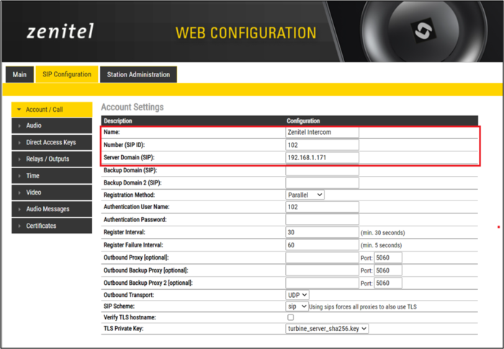Click the 'Verify TLS hostname:' label
Image resolution: width=504 pixels, height=349 pixels.
point(130,317)
